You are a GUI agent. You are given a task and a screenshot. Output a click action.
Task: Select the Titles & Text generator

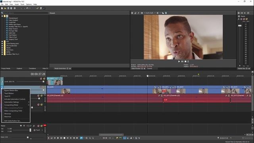pyautogui.click(x=13, y=37)
